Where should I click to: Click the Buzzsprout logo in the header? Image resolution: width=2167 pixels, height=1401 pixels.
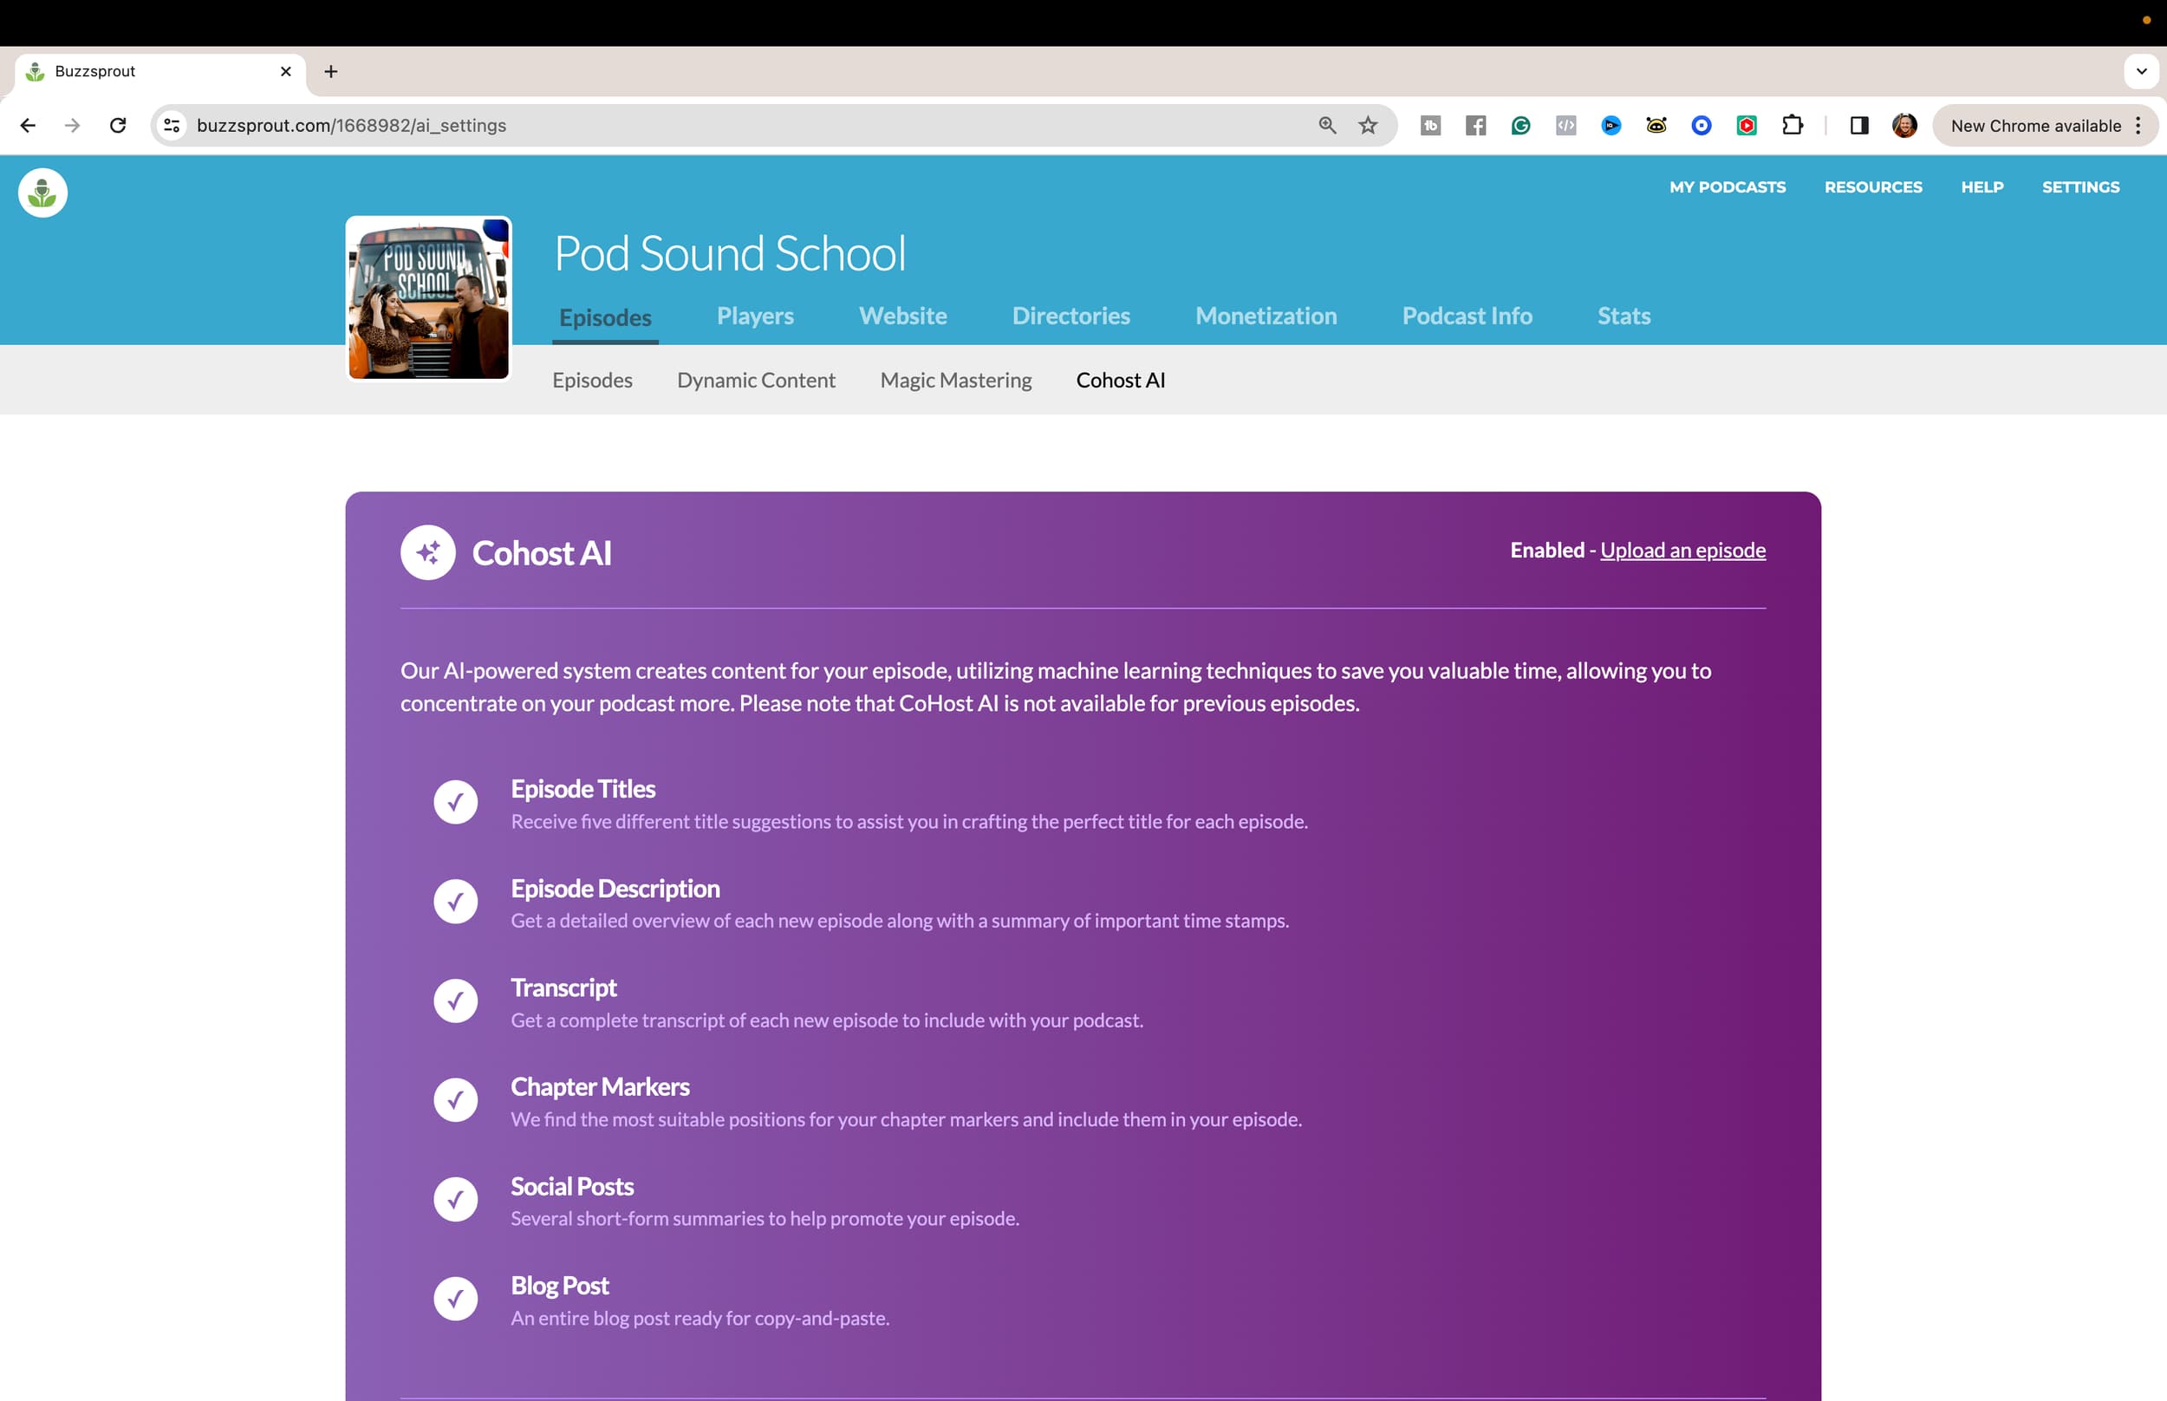42,192
